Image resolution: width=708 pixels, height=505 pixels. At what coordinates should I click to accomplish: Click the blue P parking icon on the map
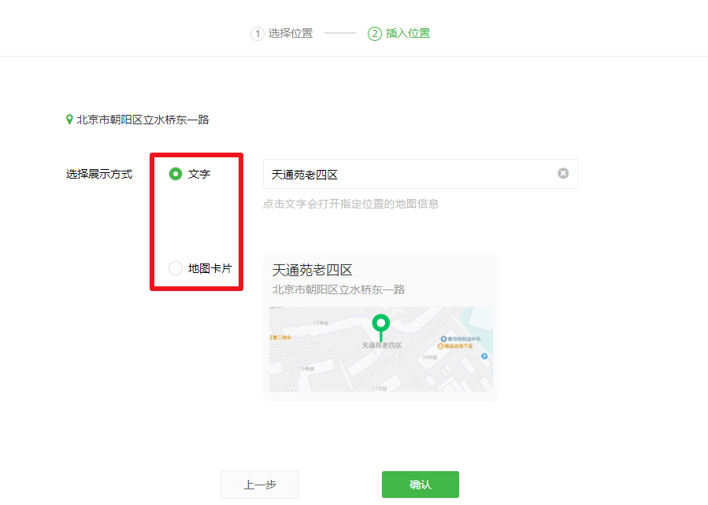(x=484, y=356)
